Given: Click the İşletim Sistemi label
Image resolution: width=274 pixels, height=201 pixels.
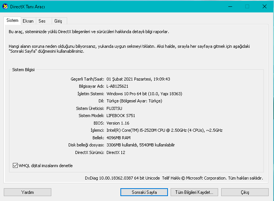Looking at the screenshot, I should click(91, 94).
